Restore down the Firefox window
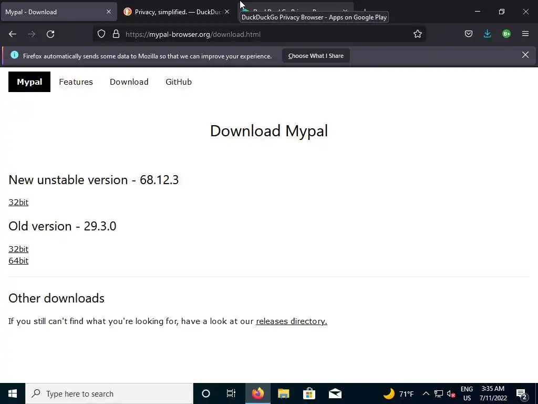This screenshot has height=404, width=538. click(502, 12)
